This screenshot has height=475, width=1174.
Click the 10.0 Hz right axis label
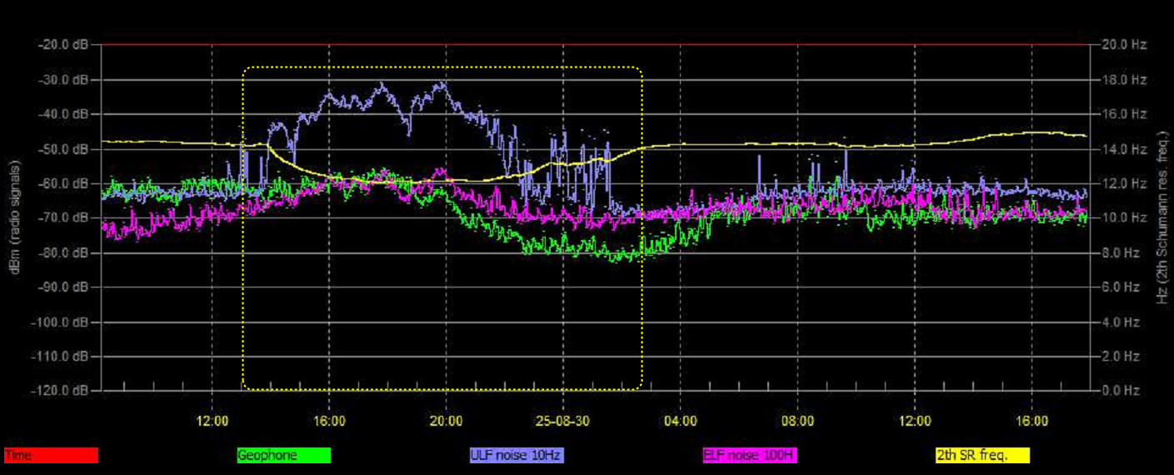(x=1122, y=217)
